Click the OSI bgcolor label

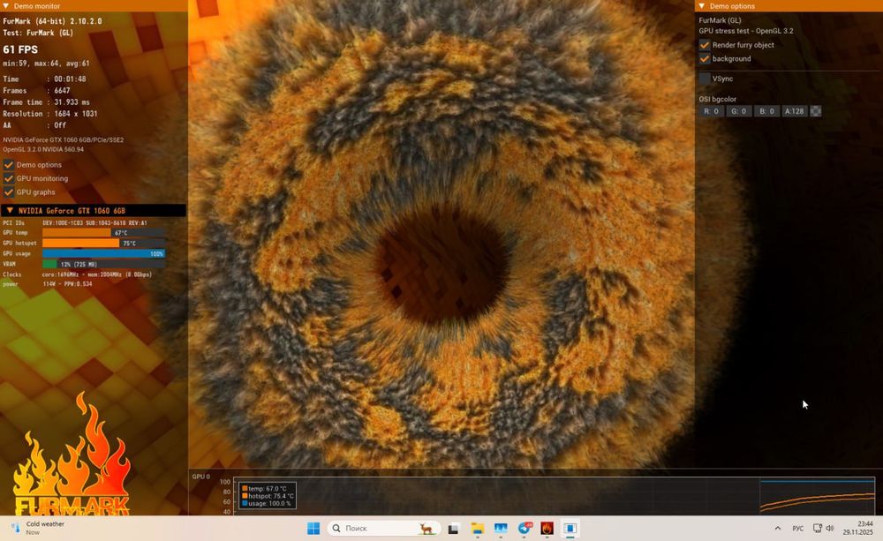(717, 99)
